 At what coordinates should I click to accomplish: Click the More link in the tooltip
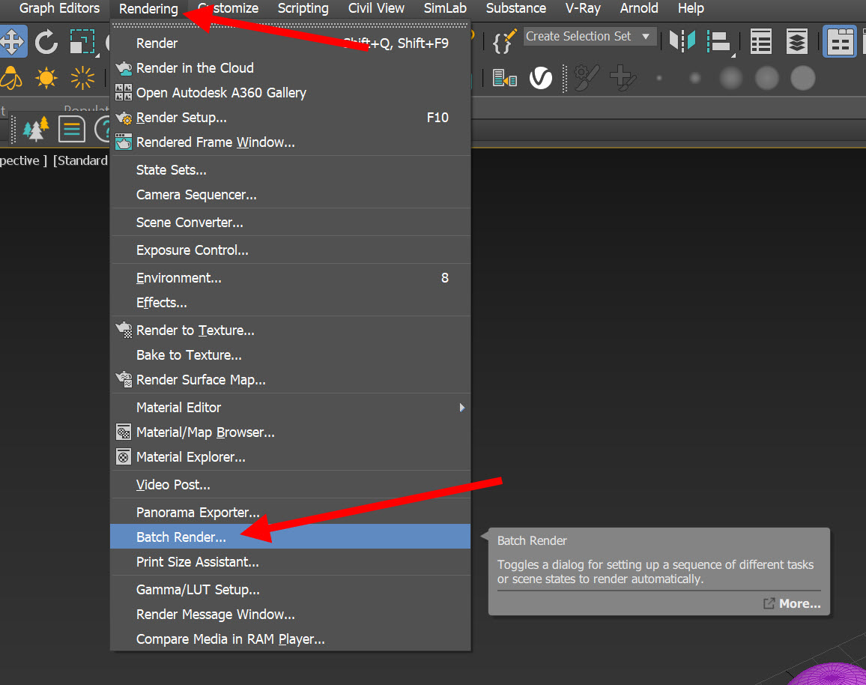tap(793, 604)
